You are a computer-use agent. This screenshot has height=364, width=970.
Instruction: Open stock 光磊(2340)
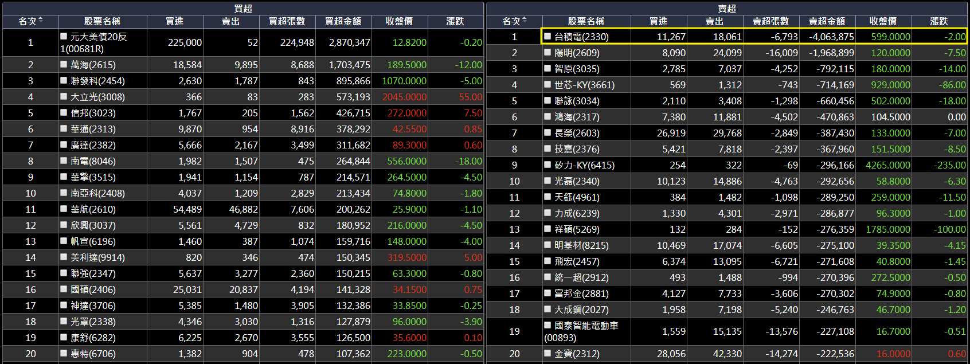pyautogui.click(x=577, y=181)
